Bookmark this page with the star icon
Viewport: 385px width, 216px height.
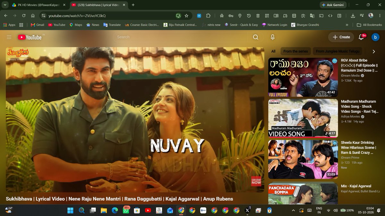click(186, 16)
